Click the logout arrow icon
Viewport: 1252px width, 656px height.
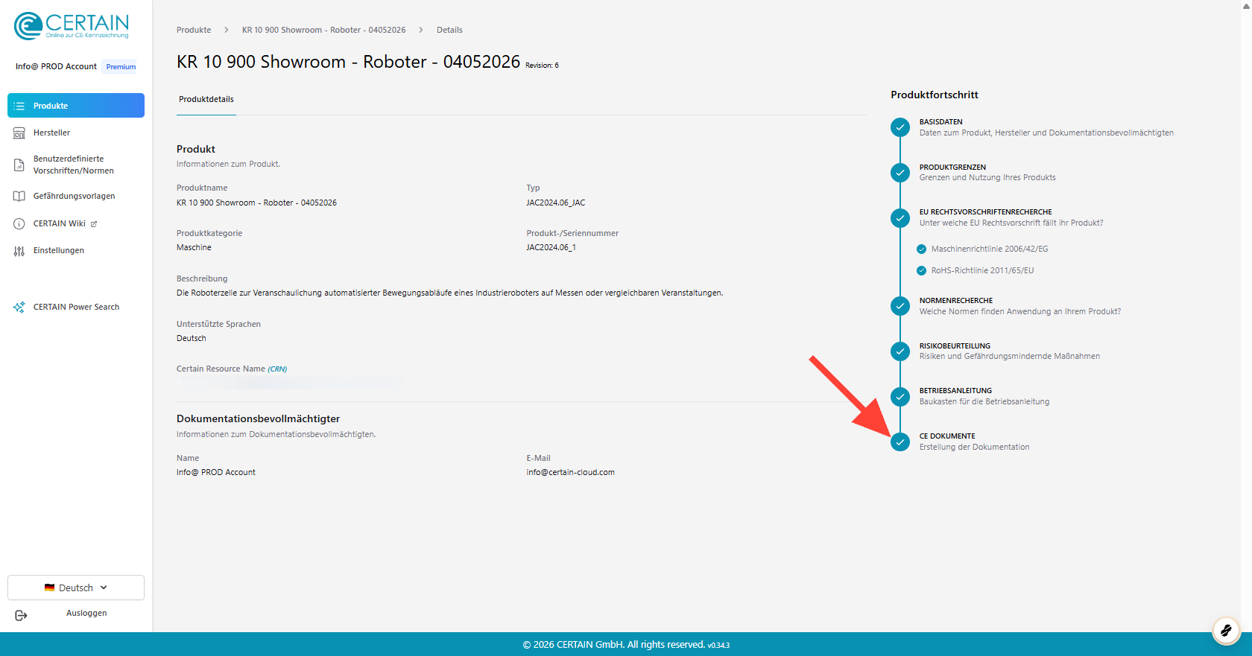[21, 616]
